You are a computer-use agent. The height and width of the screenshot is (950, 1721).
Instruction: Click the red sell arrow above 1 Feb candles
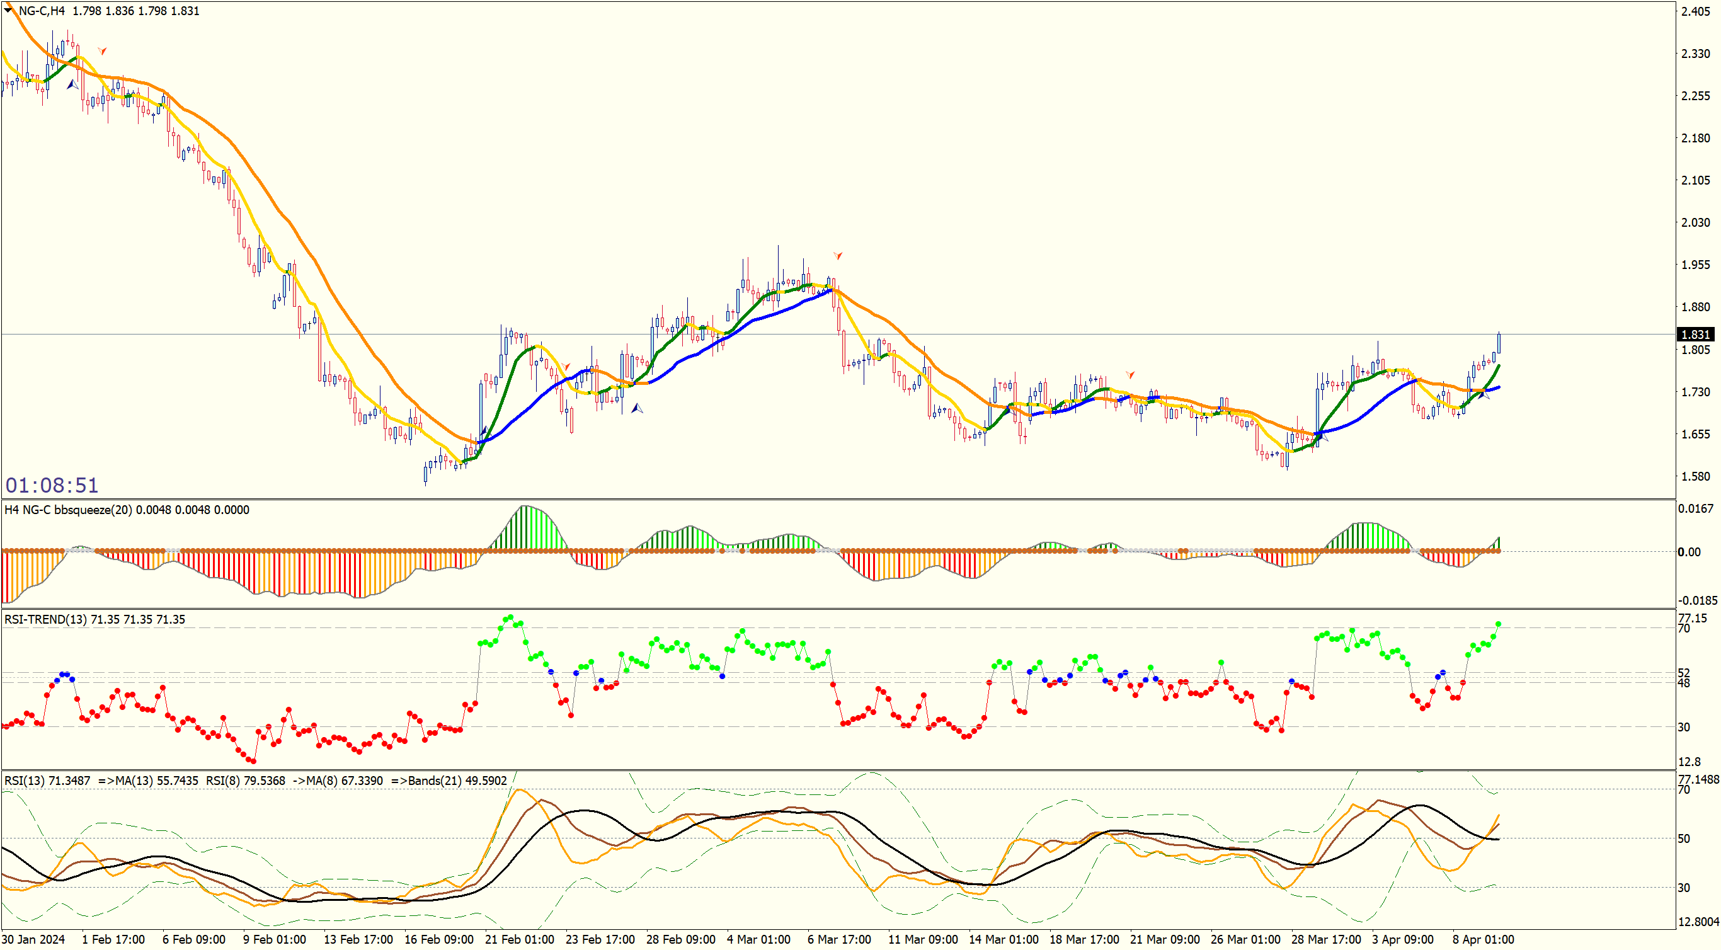pos(102,51)
